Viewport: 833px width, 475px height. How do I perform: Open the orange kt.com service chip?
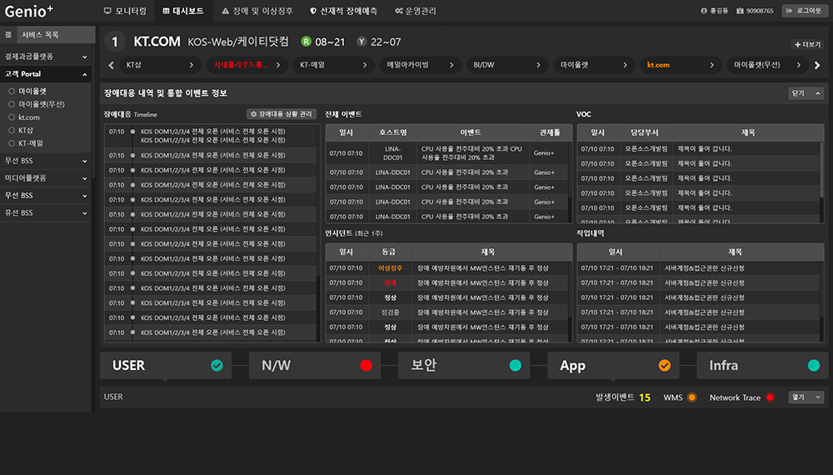pos(681,65)
